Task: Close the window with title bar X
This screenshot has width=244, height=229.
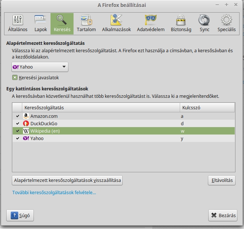Action: tap(236, 5)
